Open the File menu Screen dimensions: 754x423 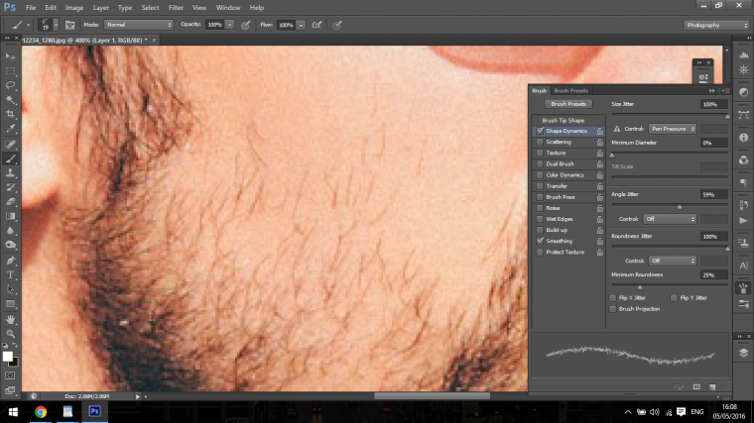click(31, 8)
